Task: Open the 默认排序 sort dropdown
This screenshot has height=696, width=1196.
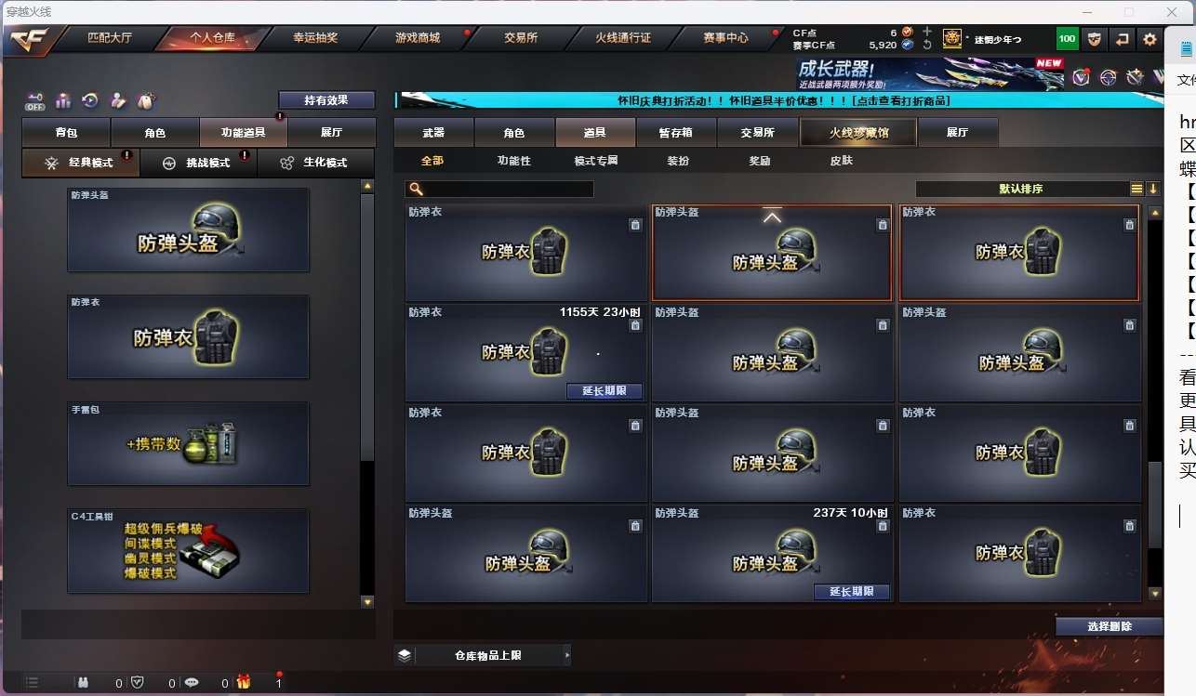Action: 1021,189
